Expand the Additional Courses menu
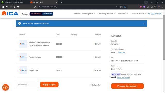The height and width of the screenshot is (93, 165). point(138,14)
